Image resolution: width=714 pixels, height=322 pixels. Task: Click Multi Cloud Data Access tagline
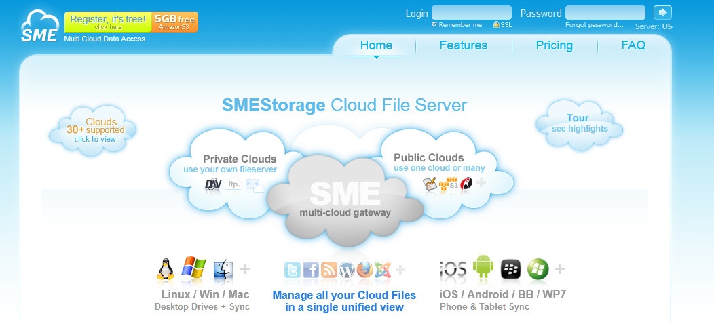105,39
